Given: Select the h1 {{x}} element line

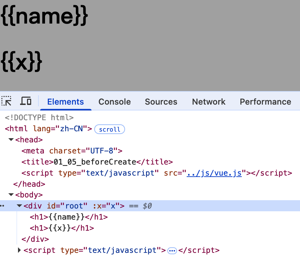Looking at the screenshot, I should point(62,228).
